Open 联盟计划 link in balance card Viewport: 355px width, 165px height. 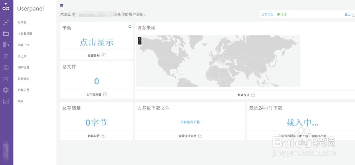tap(94, 55)
